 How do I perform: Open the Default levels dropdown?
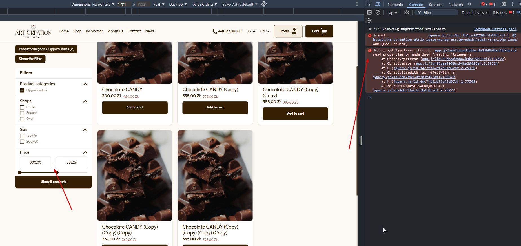(475, 12)
